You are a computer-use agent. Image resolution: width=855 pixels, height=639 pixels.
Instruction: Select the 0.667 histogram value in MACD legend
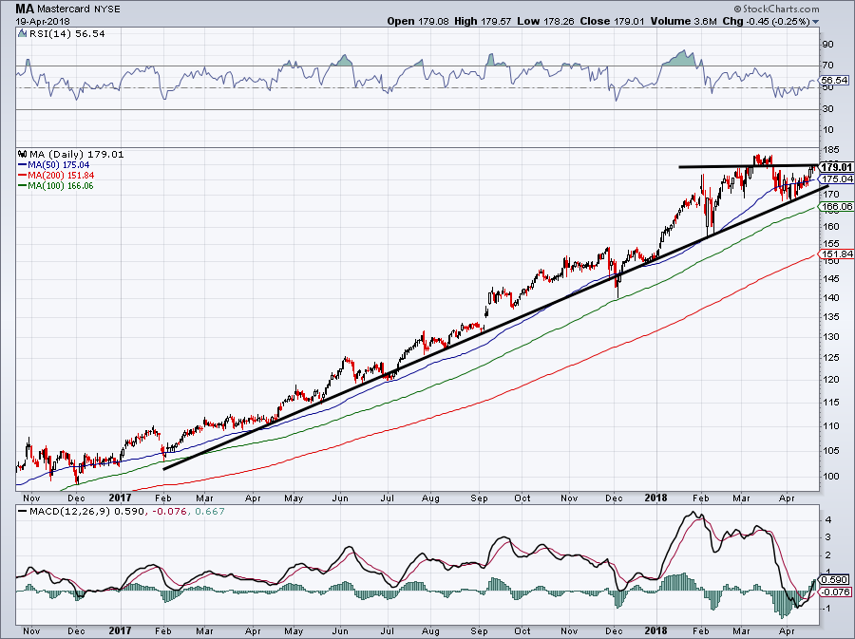(x=210, y=511)
